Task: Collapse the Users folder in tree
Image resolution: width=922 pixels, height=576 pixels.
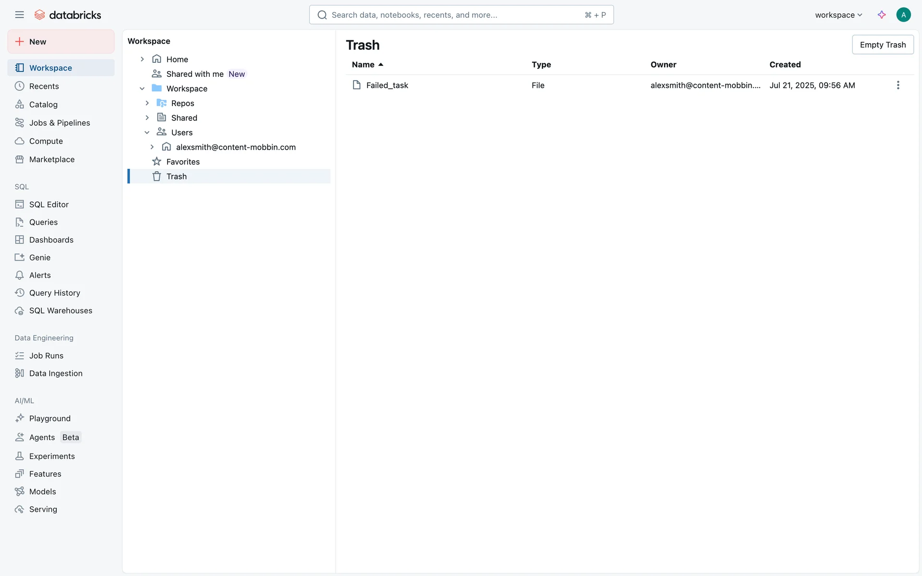Action: (x=147, y=132)
